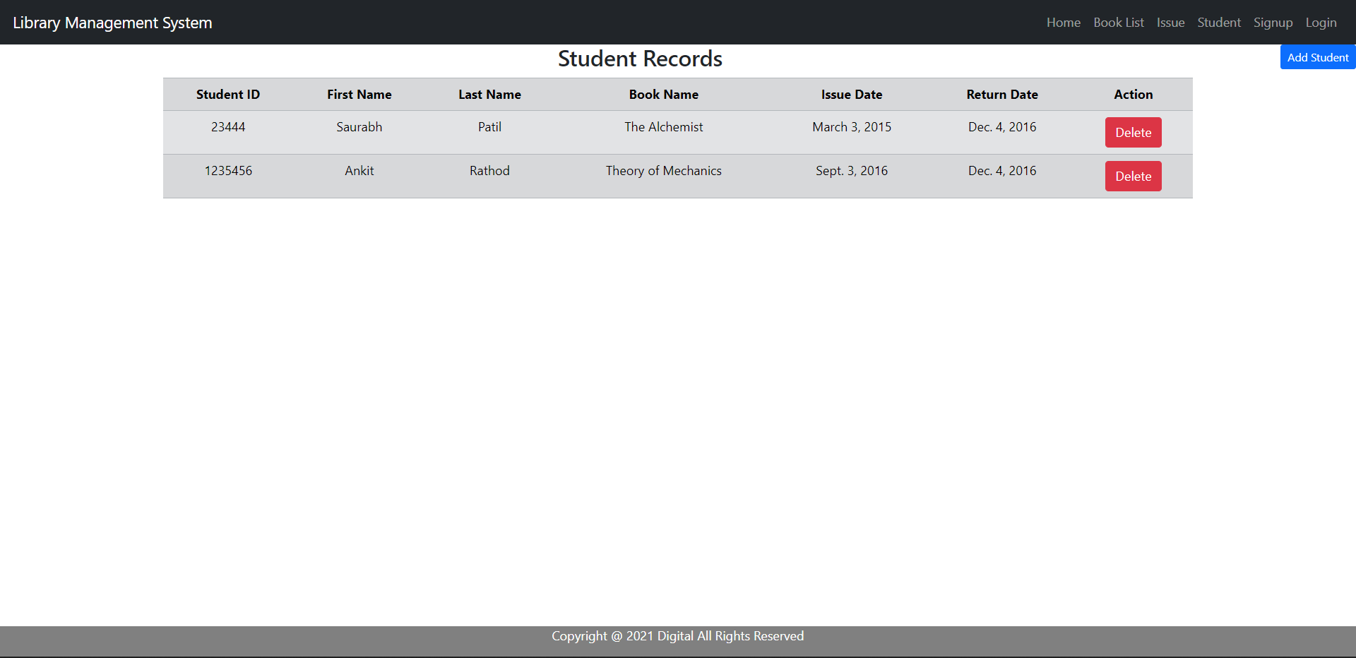Viewport: 1356px width, 658px height.
Task: Open the Home navigation link
Action: [1063, 22]
